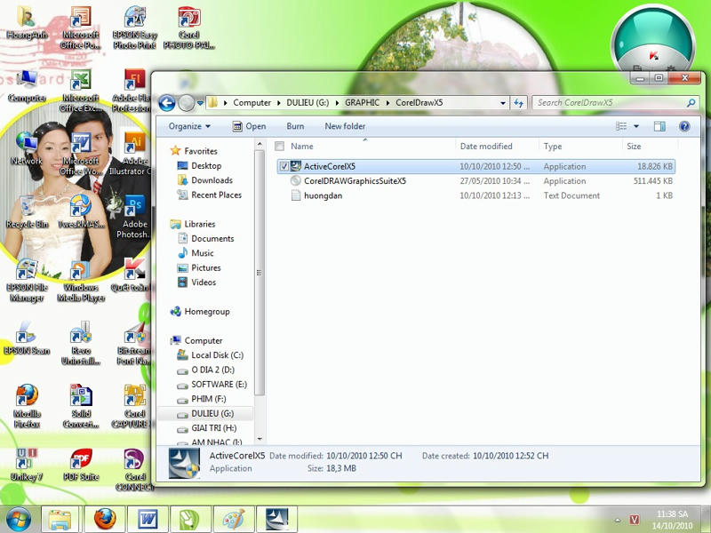This screenshot has width=711, height=533.
Task: Tick the select-all checkbox in header
Action: click(280, 146)
